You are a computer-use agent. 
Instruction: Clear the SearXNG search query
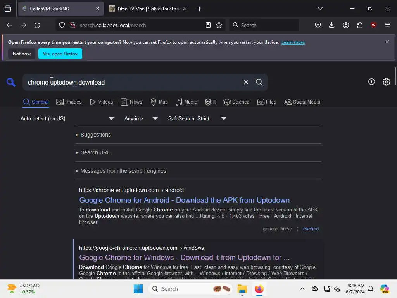coord(246,82)
